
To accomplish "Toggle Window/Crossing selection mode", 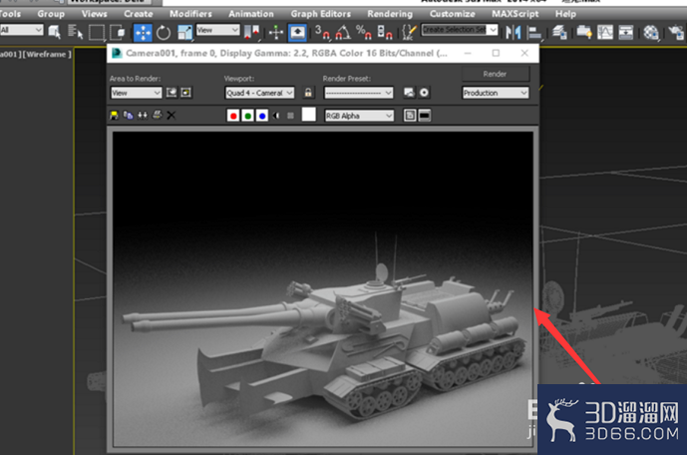I will (118, 32).
